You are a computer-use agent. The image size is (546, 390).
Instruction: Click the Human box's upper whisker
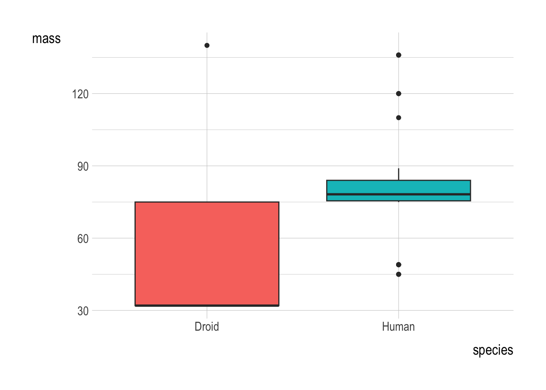399,174
